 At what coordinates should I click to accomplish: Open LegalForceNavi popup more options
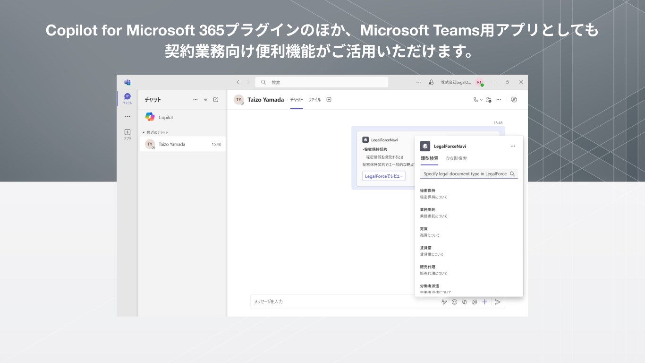[513, 147]
